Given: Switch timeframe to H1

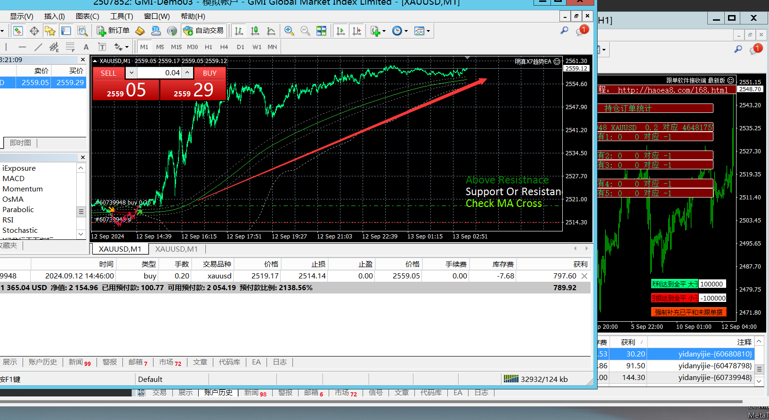Looking at the screenshot, I should click(x=209, y=47).
